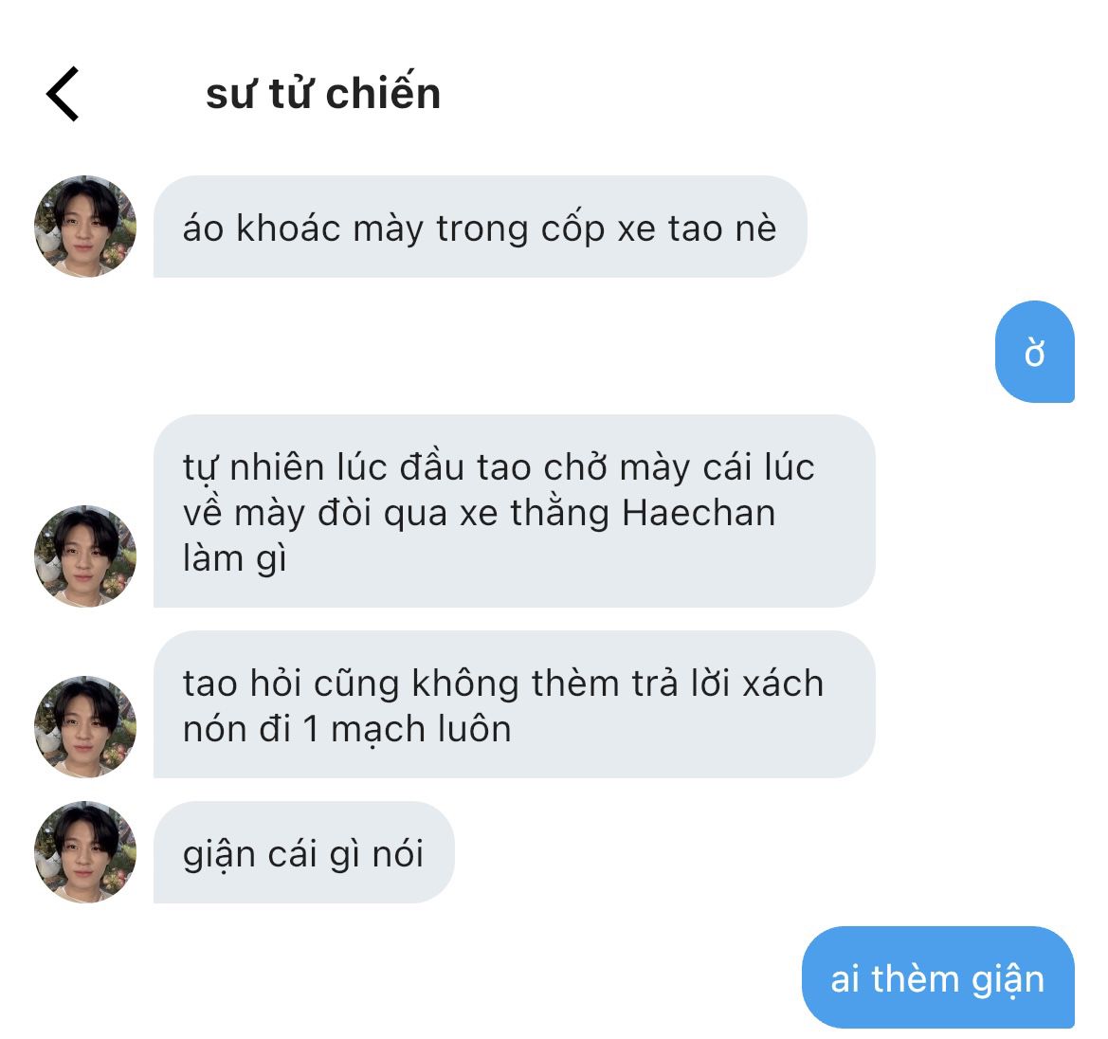Select message "tao hỏi cũng không thèm trả lời"
The width and height of the screenshot is (1108, 1039).
coord(515,704)
